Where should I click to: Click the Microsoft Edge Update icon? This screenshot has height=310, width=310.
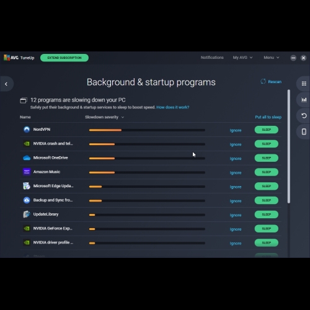(27, 186)
